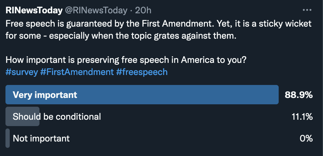Follow the #FirstAmendment hashtag link
Viewport: 323px width, 156px height.
click(77, 72)
